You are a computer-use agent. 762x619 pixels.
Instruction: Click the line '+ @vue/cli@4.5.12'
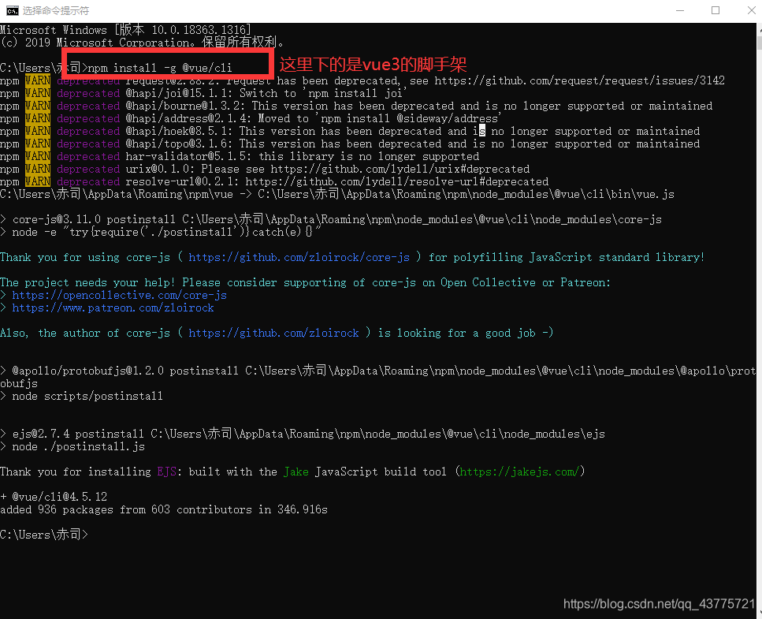(54, 497)
